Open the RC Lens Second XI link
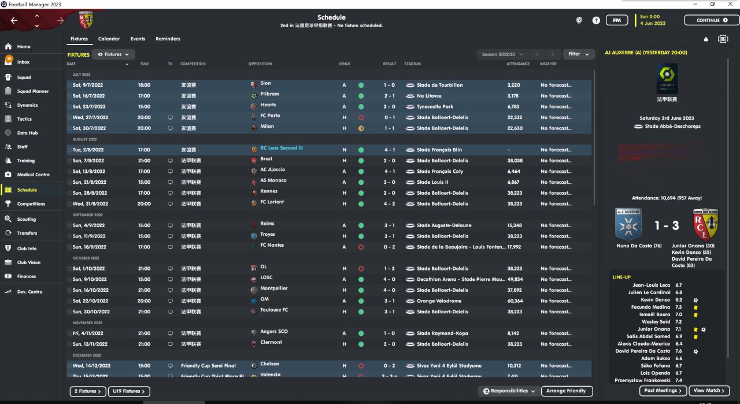This screenshot has width=740, height=404. pyautogui.click(x=282, y=148)
